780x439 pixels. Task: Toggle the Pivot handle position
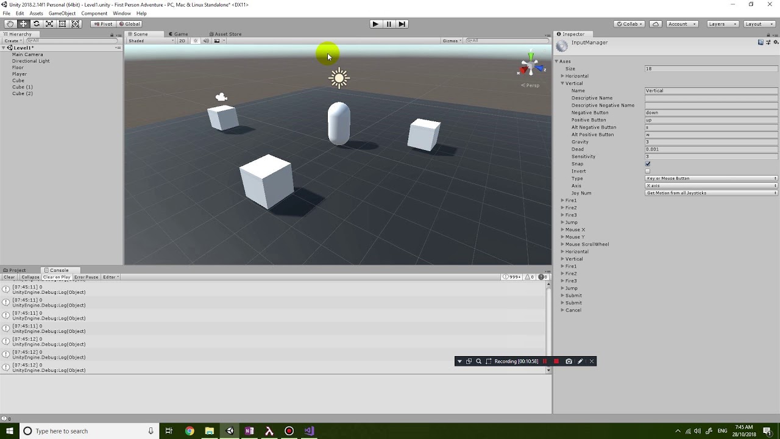pos(103,24)
